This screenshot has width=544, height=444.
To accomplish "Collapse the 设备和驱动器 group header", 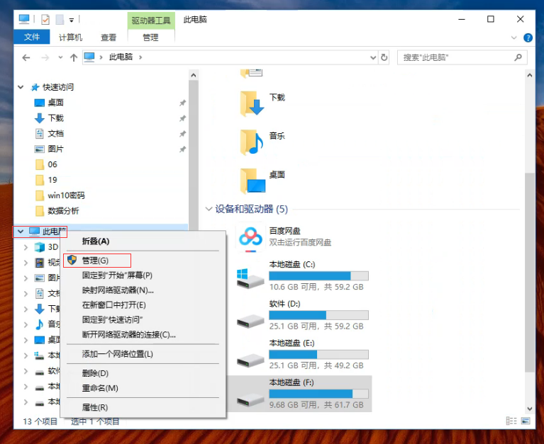I will 209,209.
